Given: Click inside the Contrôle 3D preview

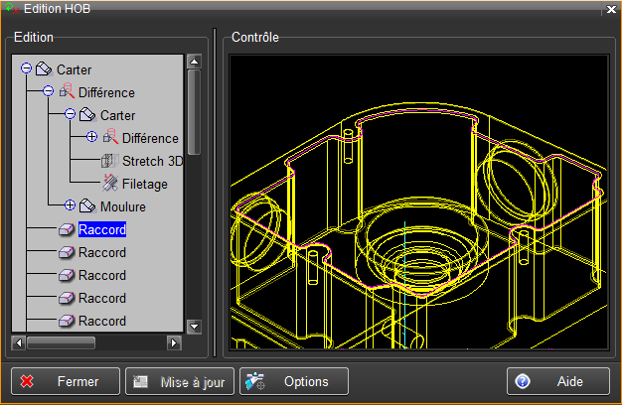Looking at the screenshot, I should 417,199.
